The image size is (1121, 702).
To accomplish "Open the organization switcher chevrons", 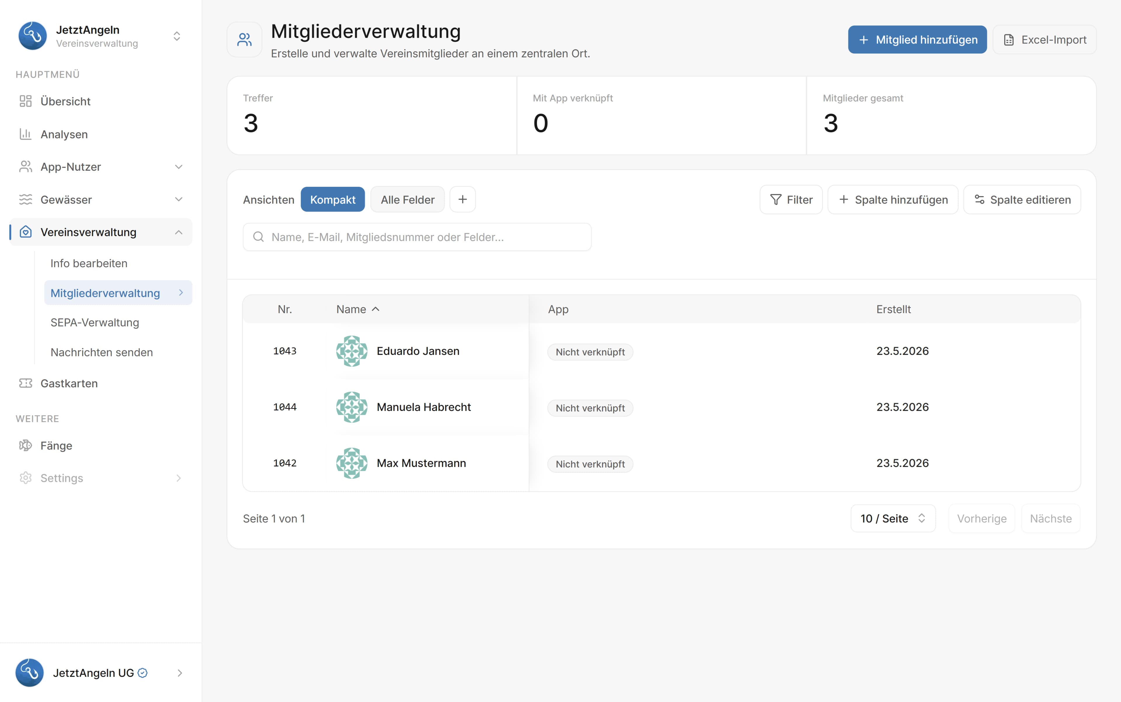I will tap(177, 36).
